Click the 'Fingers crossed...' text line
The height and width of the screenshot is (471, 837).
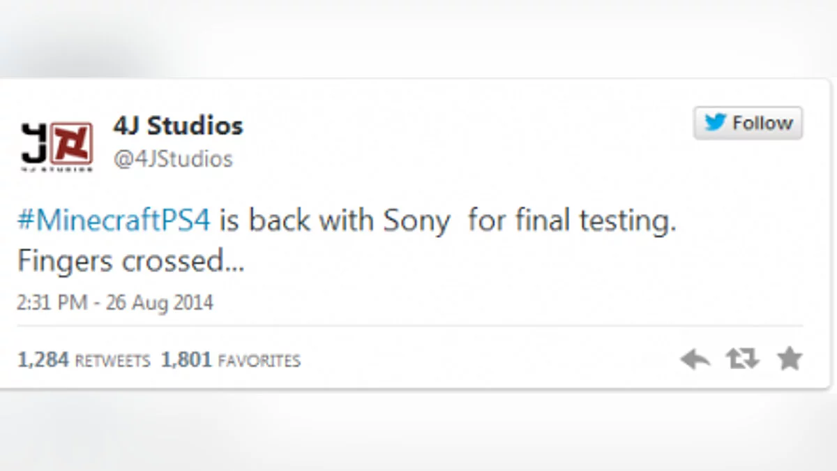pos(130,261)
